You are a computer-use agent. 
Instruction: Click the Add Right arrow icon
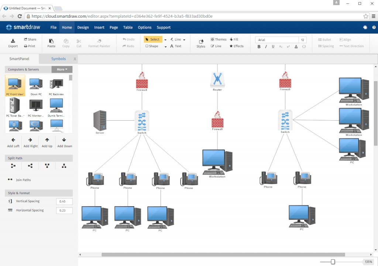click(30, 140)
